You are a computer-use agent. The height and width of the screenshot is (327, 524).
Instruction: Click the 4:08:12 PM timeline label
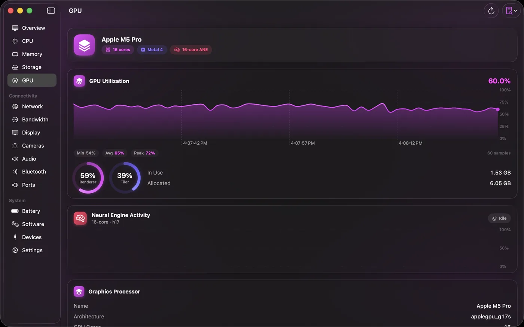pyautogui.click(x=411, y=143)
